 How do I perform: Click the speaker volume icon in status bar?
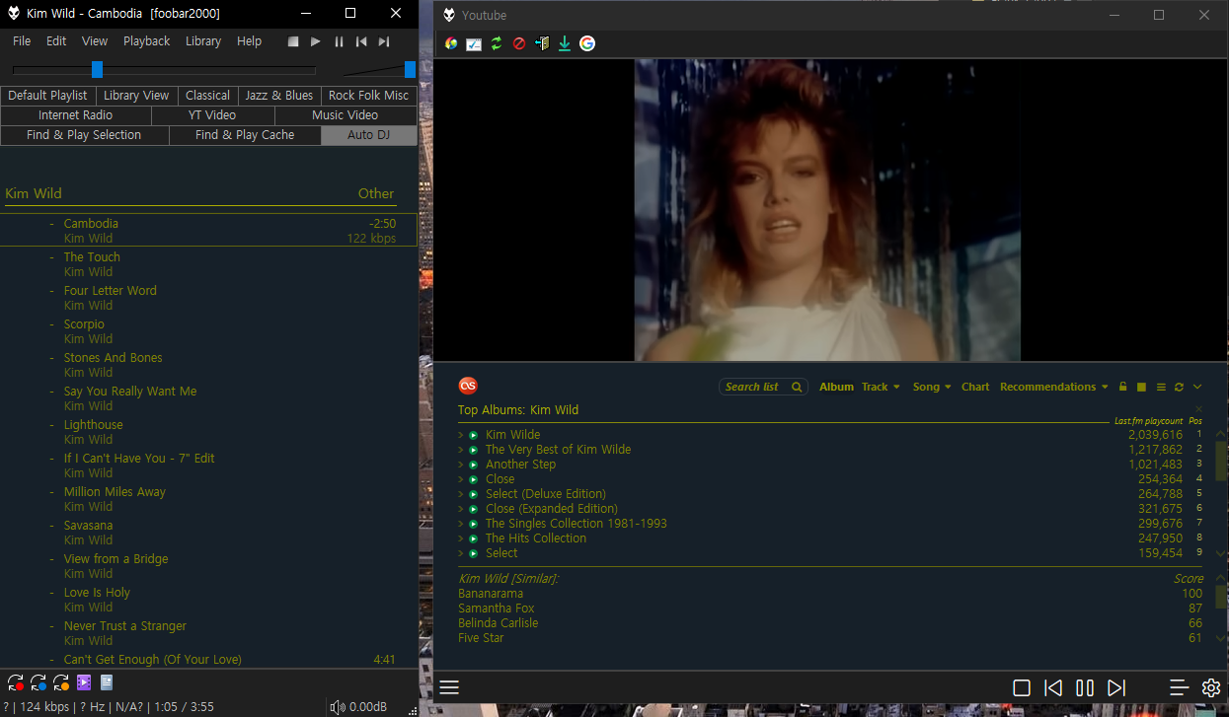[338, 706]
